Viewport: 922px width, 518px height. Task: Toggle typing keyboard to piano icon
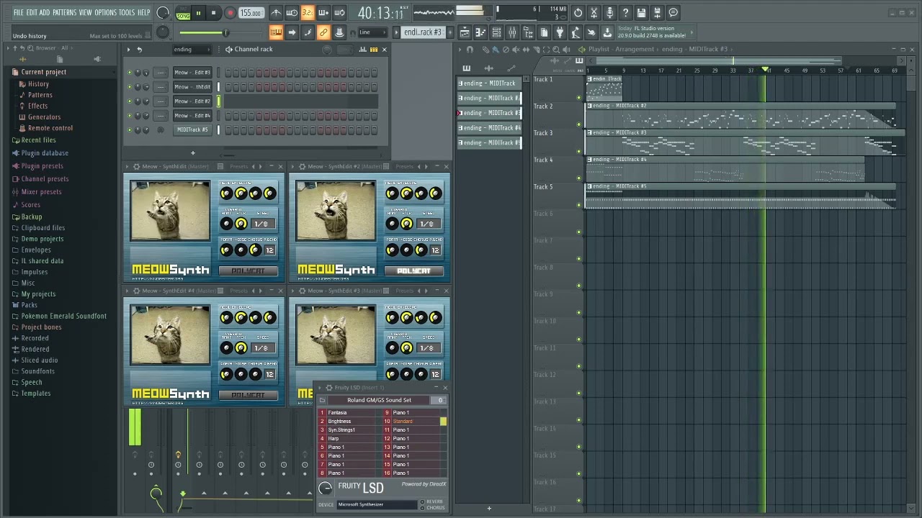[276, 32]
